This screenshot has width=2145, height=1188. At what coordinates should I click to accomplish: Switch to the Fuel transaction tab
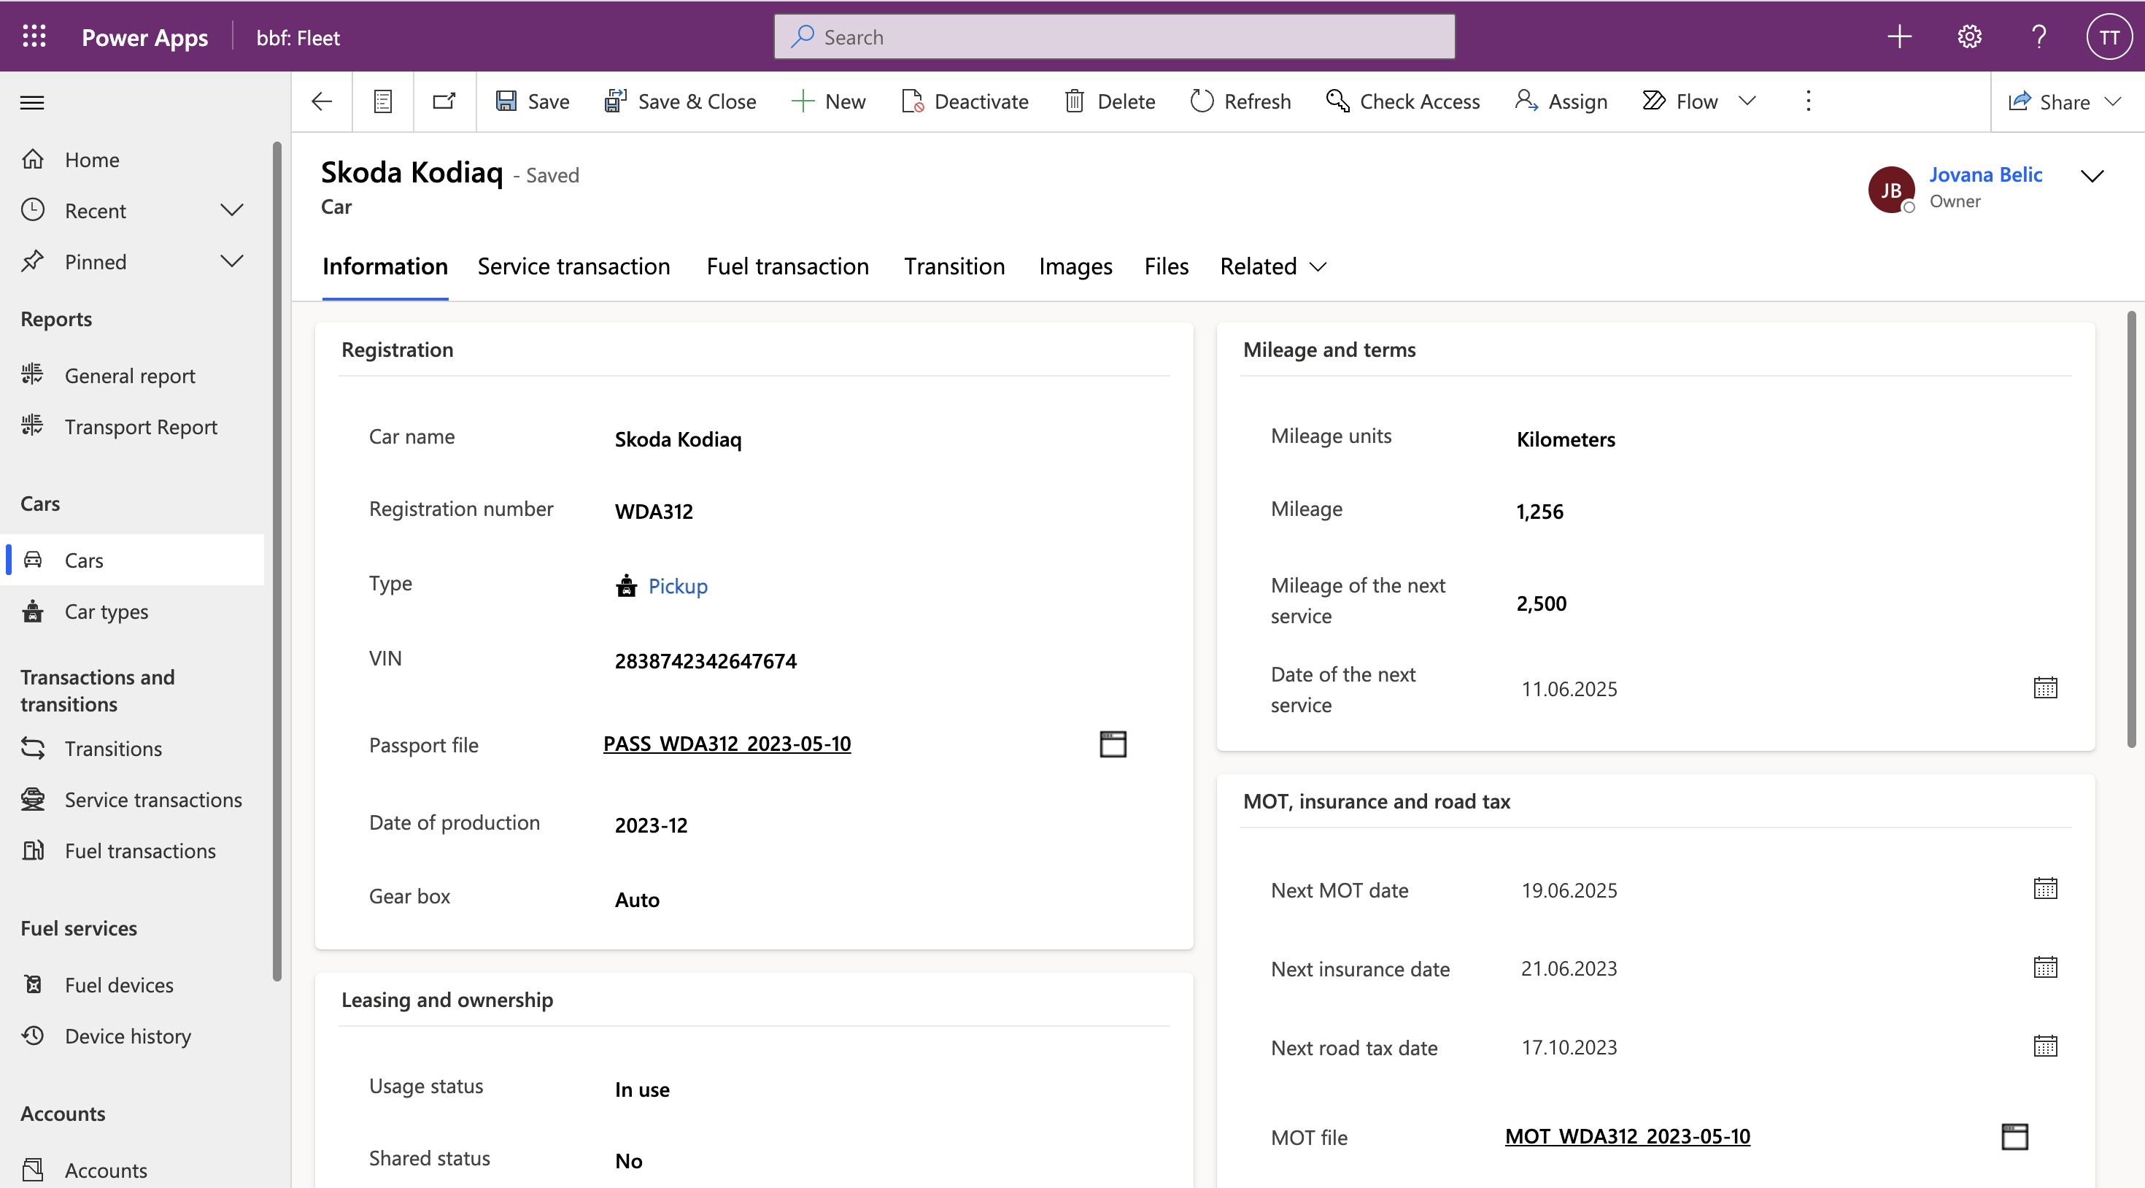[787, 266]
